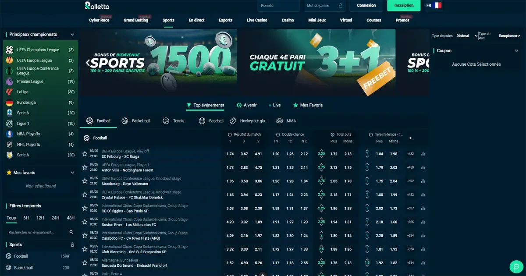526x276 pixels.
Task: Click the Mot de passe field
Action: (x=324, y=6)
